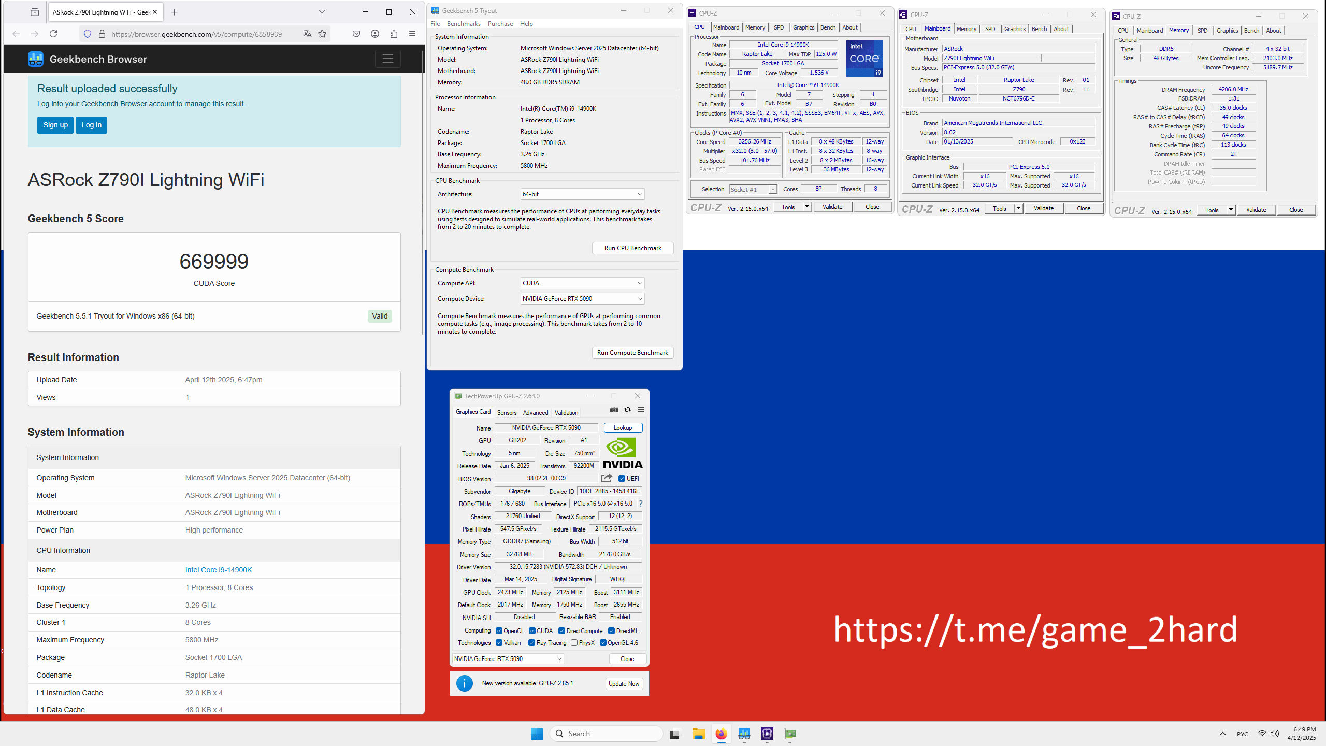Open Geekbench Benchmarks menu
Viewport: 1326px width, 746px height.
[x=464, y=24]
